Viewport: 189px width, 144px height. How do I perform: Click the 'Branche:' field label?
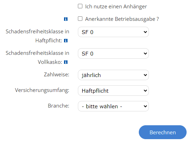(x=58, y=106)
